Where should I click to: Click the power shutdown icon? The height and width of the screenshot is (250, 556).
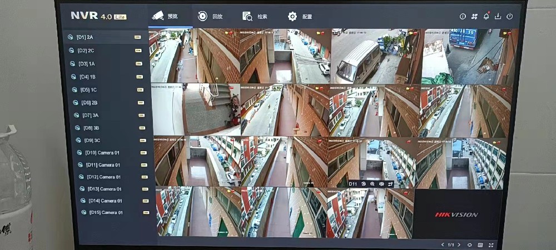coord(509,17)
